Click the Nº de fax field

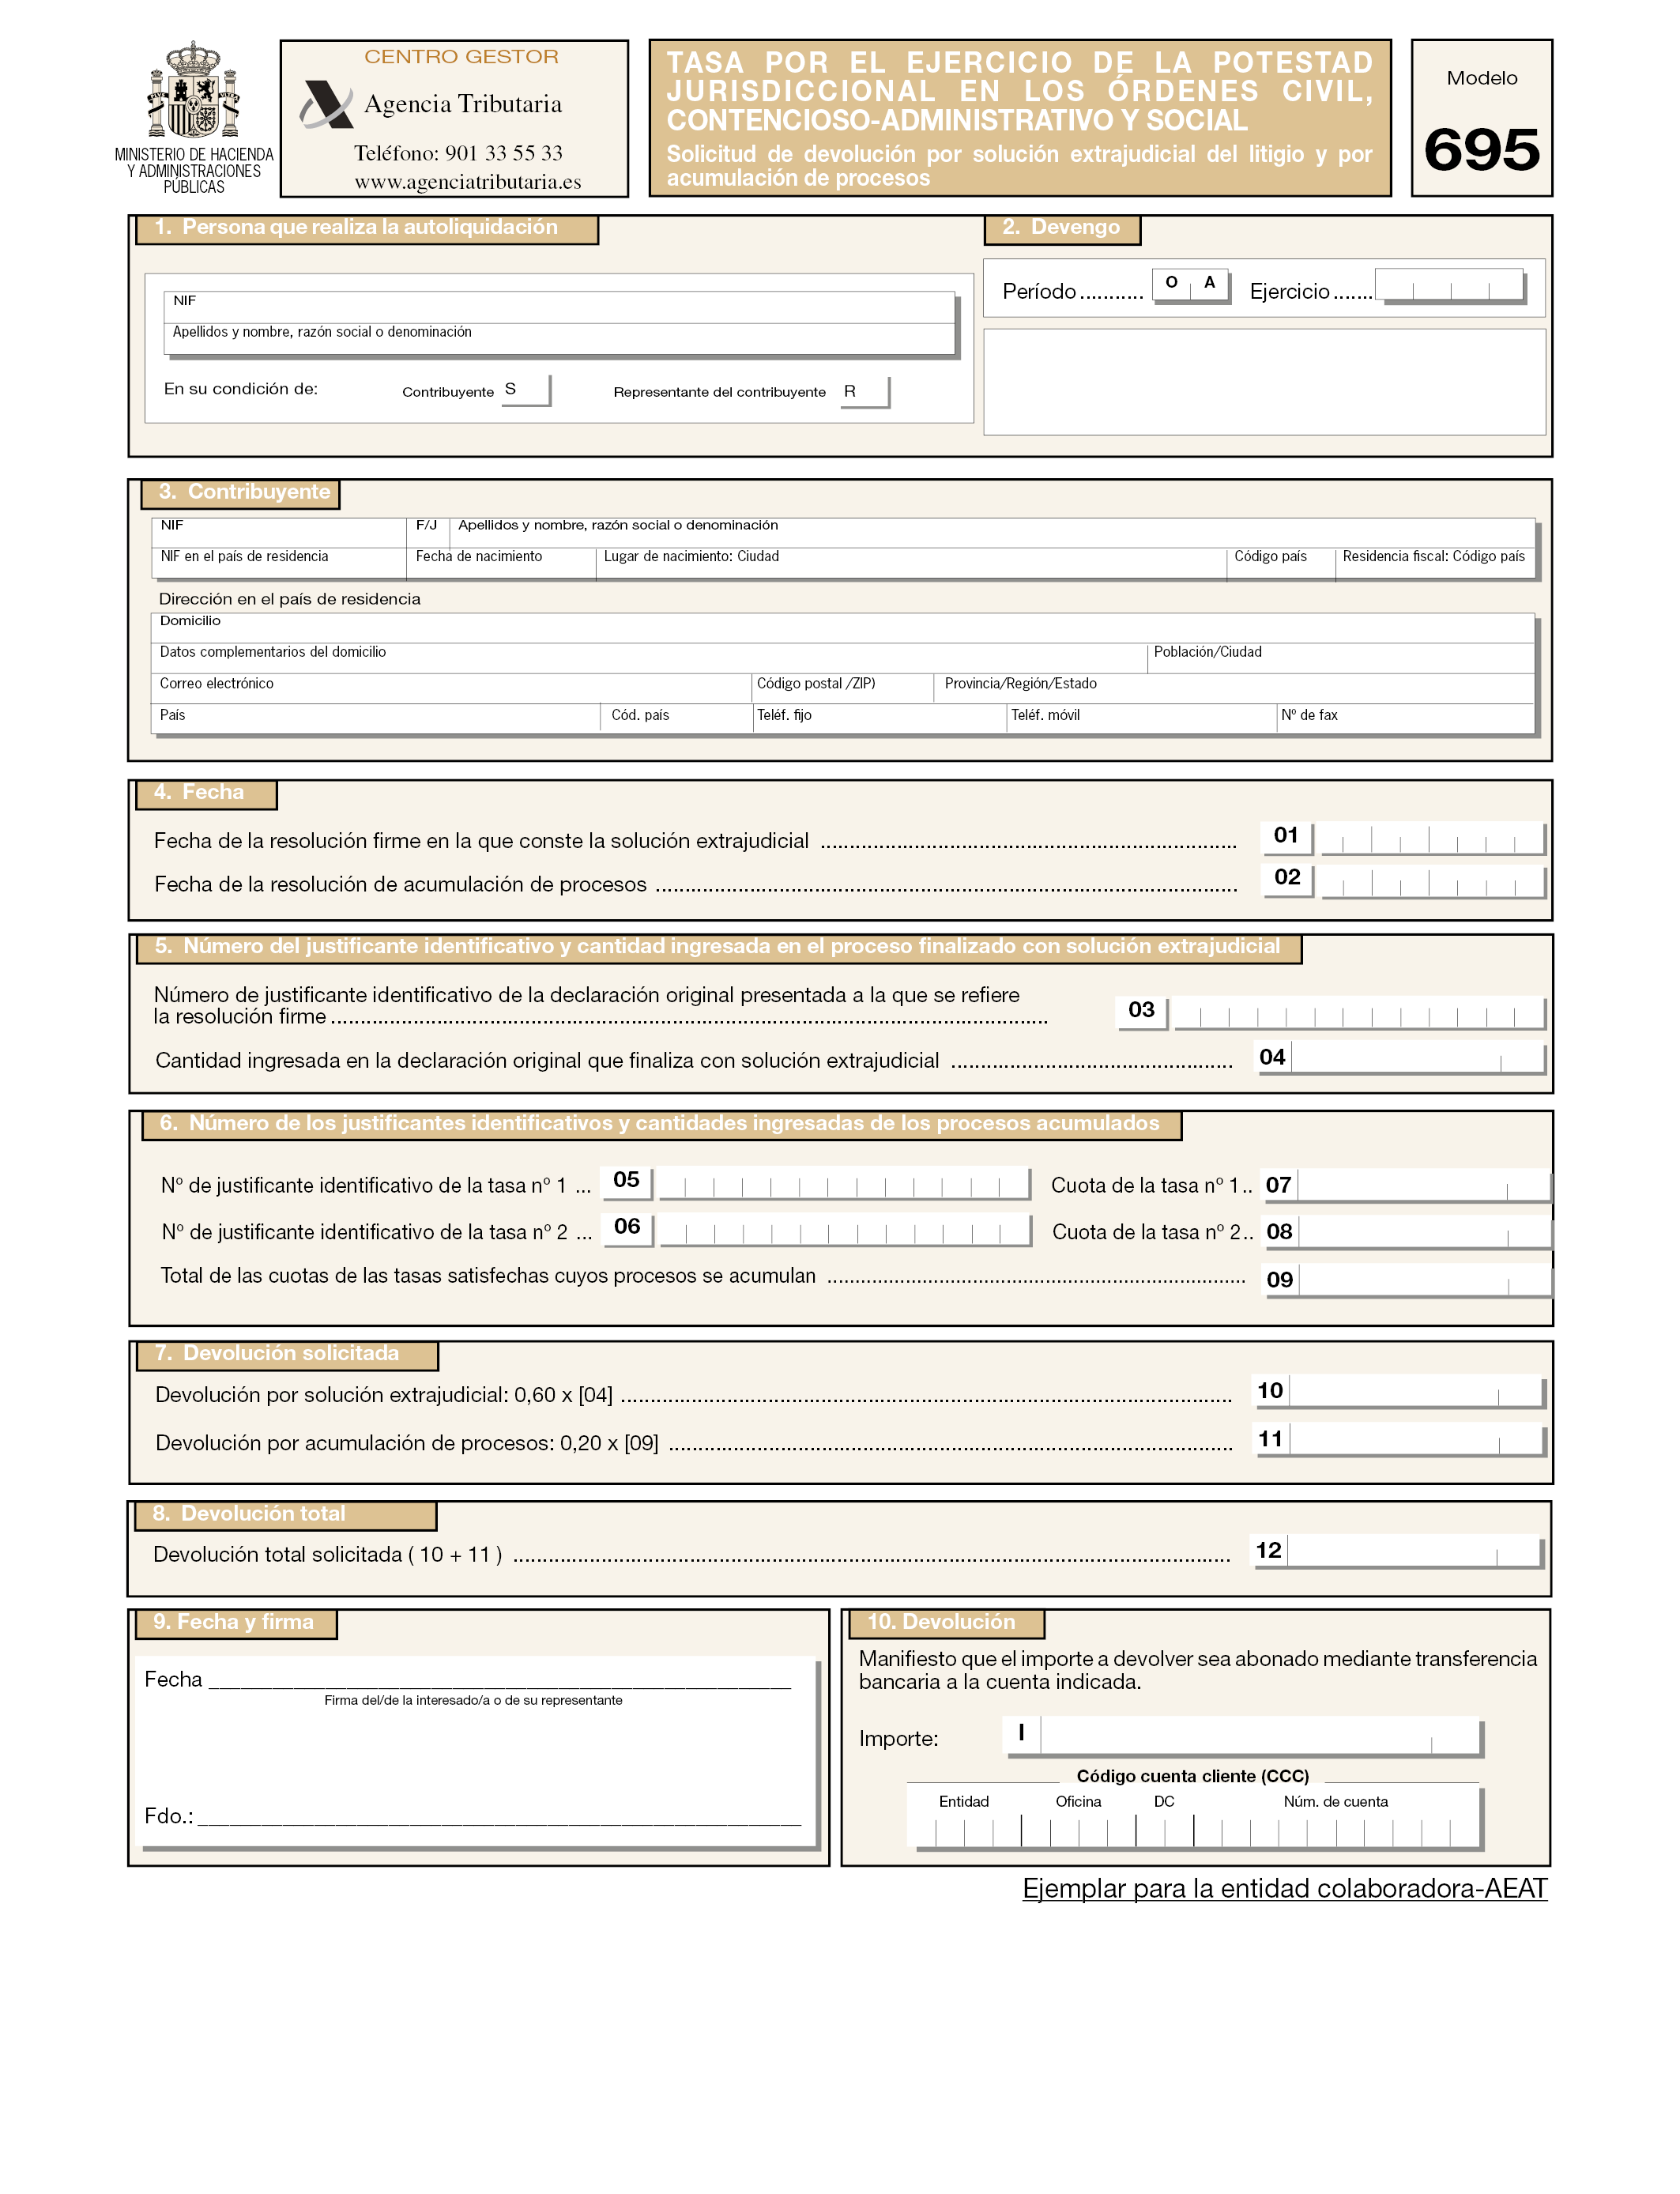pyautogui.click(x=1406, y=720)
